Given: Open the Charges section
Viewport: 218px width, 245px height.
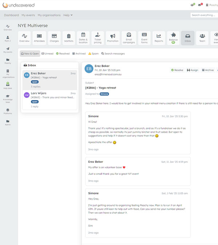Looking at the screenshot, I should tap(54, 38).
